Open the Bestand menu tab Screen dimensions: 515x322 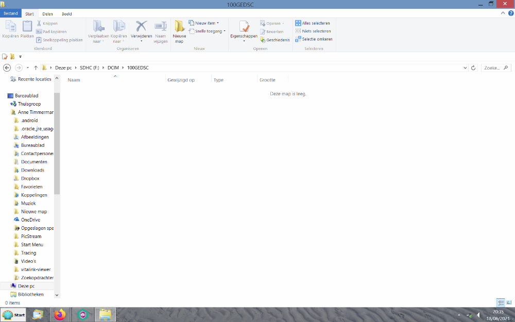coord(11,13)
